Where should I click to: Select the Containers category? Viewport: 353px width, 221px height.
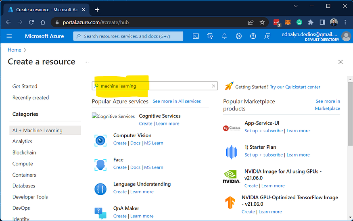point(24,175)
